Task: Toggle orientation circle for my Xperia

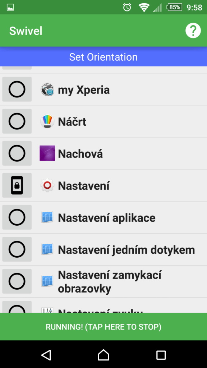Action: click(x=17, y=89)
